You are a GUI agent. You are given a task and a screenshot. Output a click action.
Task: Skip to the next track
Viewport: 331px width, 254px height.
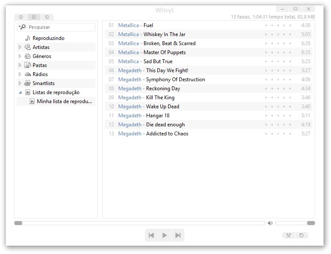click(x=178, y=235)
